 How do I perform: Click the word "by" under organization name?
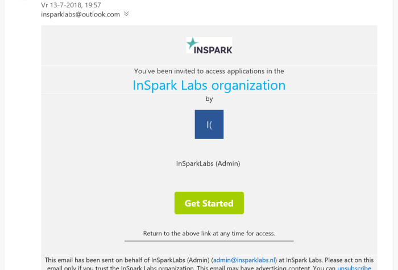pyautogui.click(x=209, y=99)
